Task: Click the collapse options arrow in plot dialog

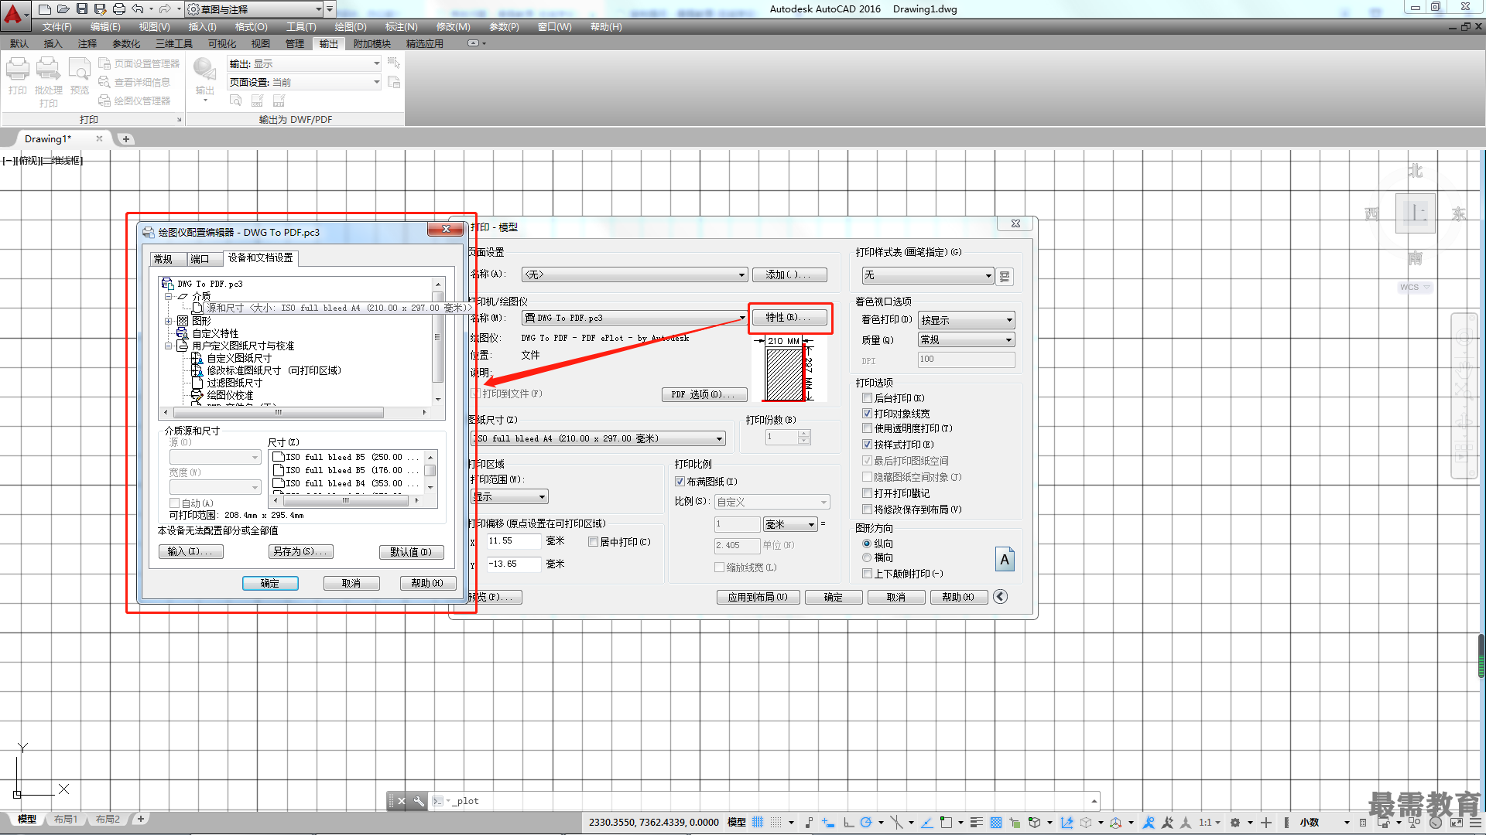Action: point(1000,596)
